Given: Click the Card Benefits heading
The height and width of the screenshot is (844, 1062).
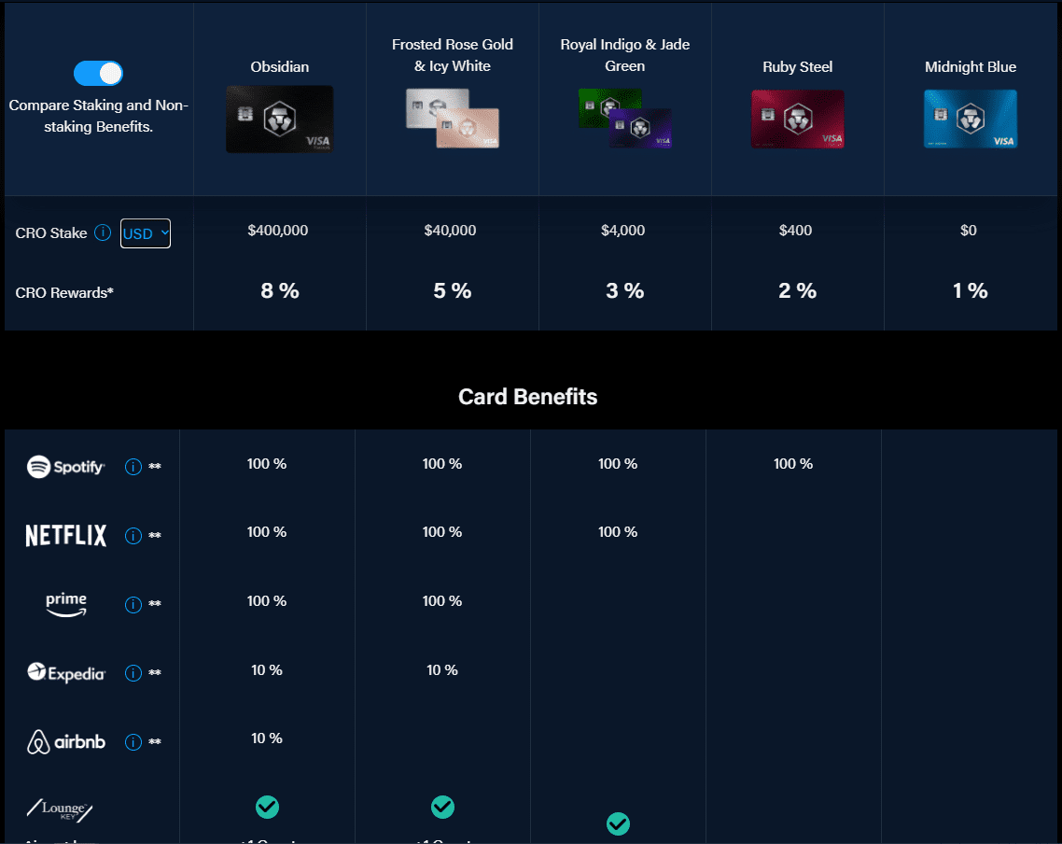Looking at the screenshot, I should pos(528,396).
